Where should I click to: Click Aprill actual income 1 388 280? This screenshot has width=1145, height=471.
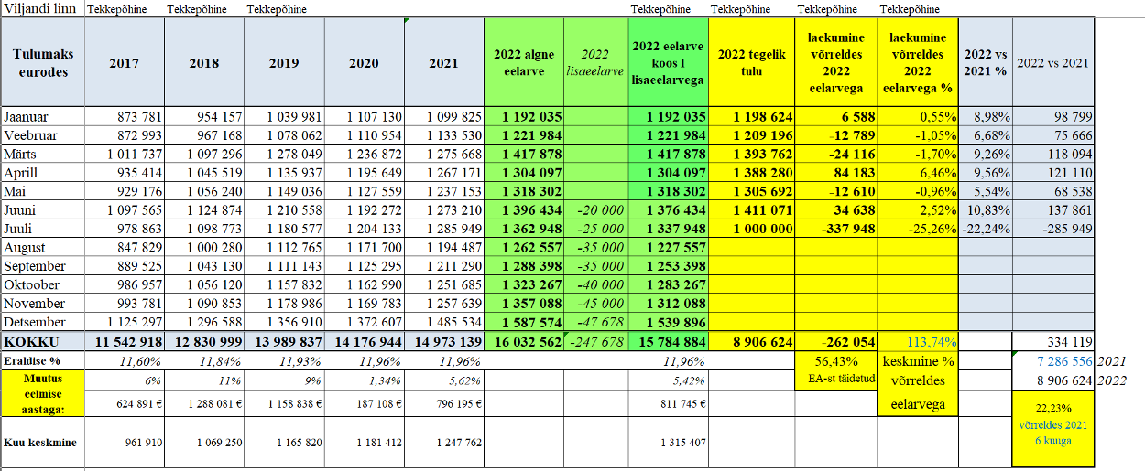(x=750, y=173)
